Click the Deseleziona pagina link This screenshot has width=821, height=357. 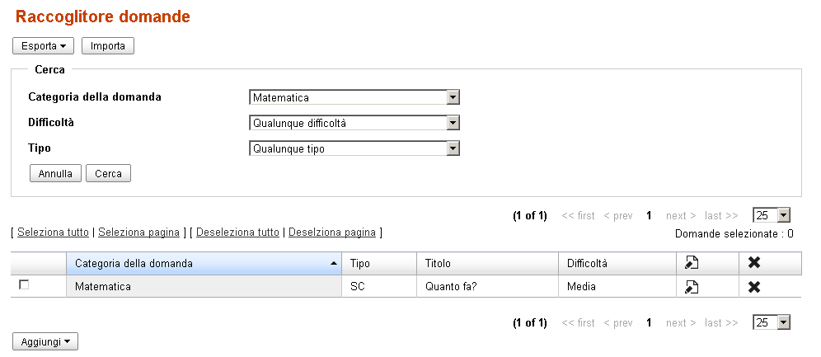point(332,233)
